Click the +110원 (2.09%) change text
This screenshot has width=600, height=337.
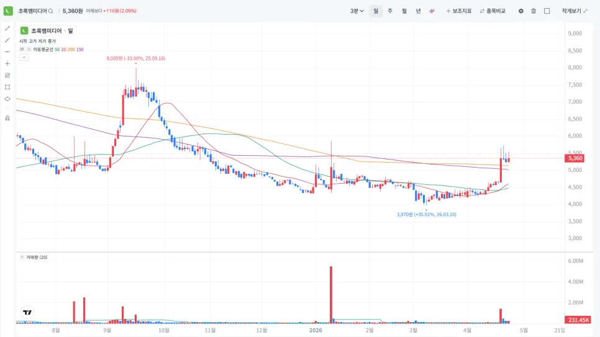pos(120,11)
